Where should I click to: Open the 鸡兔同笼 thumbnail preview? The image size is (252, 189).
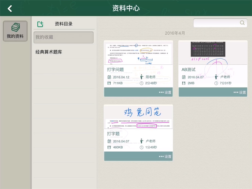click(x=138, y=117)
